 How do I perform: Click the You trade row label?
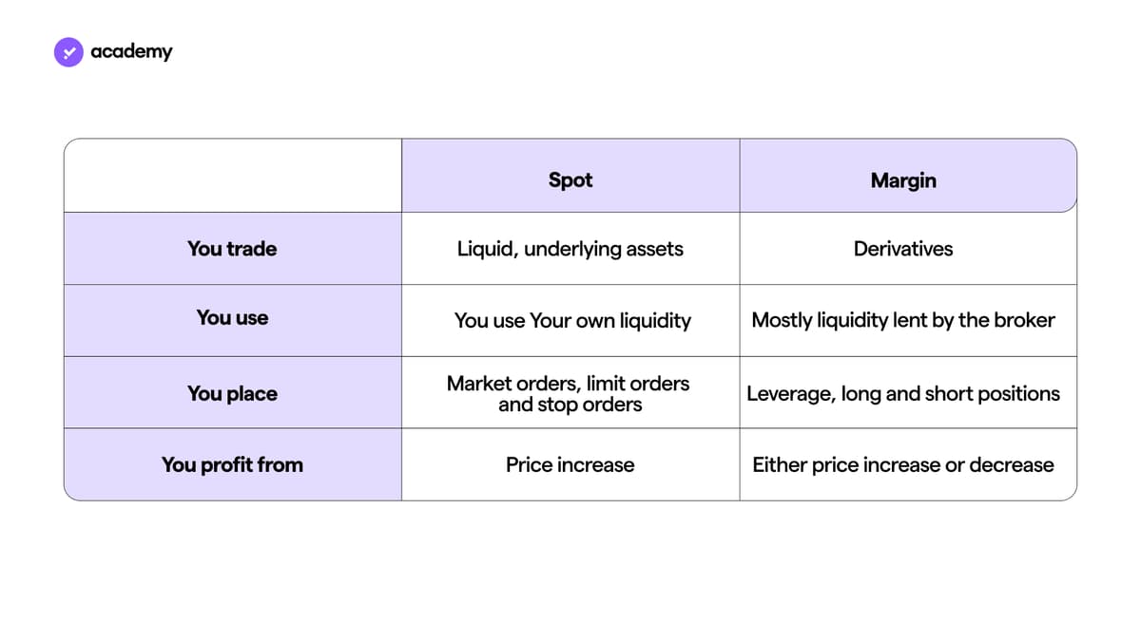(232, 249)
